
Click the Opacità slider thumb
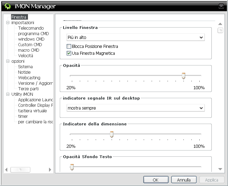point(183,76)
